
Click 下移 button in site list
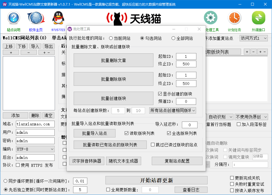(22, 46)
